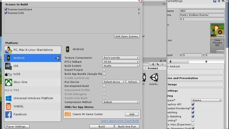Select Universal Windows Platform icon

pyautogui.click(x=9, y=98)
